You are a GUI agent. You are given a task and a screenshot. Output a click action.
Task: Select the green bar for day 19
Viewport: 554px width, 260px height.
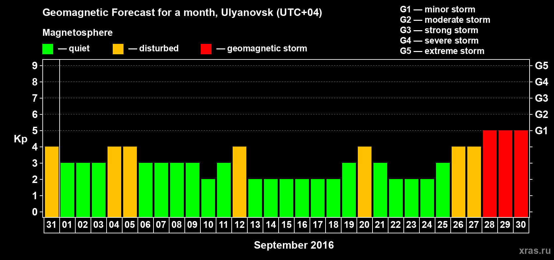349,190
